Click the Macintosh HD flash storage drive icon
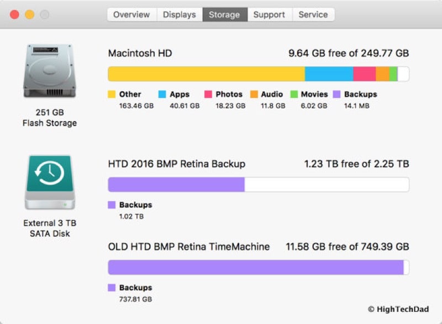442x324 pixels. pos(49,71)
